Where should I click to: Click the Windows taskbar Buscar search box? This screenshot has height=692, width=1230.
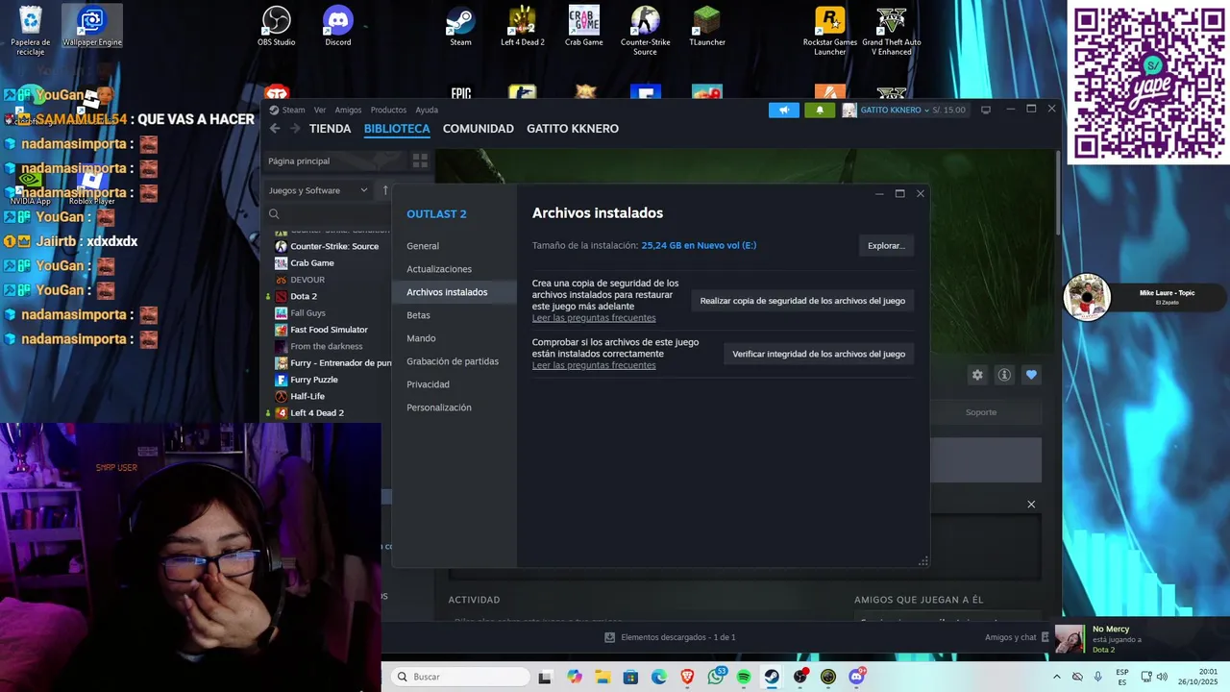coord(461,677)
